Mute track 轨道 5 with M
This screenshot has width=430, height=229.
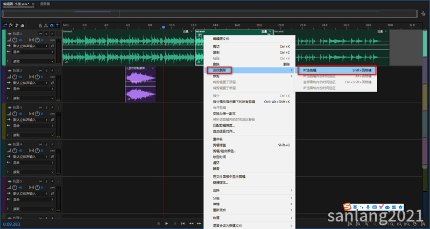(40, 181)
